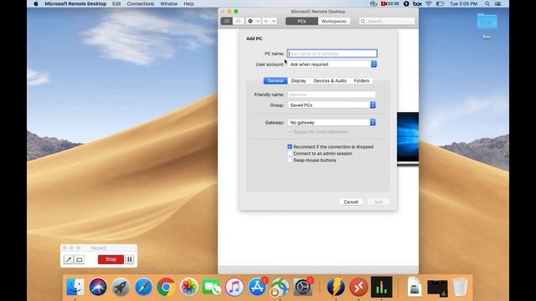Switch to list view in Remote Desktop toolbar
Viewport: 536px width, 301px height.
pyautogui.click(x=238, y=21)
